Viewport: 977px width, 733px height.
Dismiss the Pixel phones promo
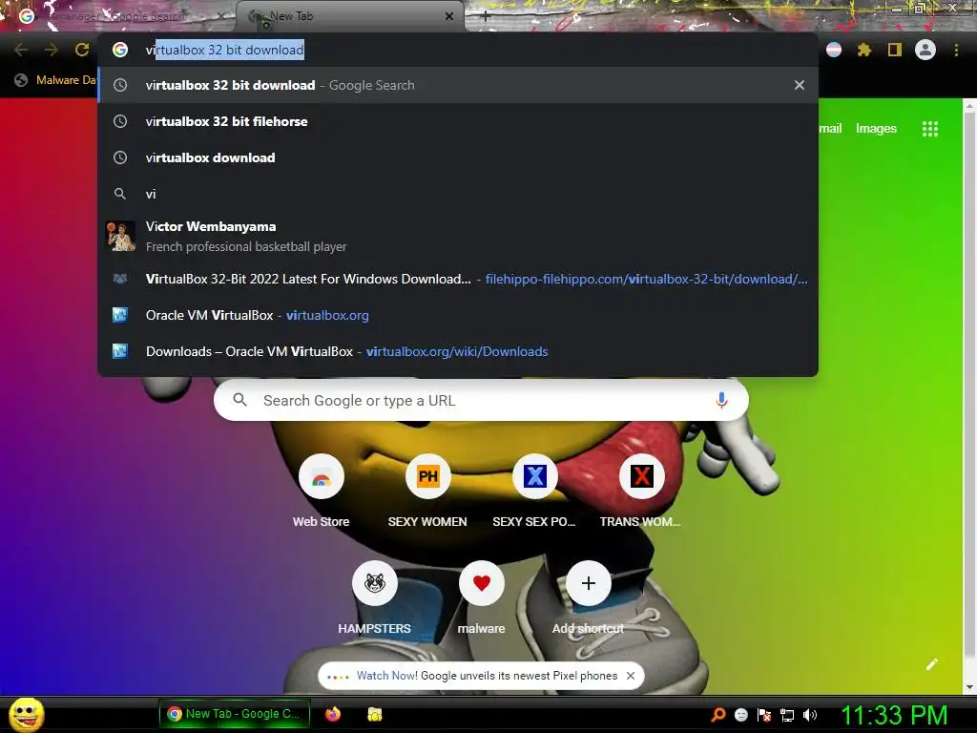631,676
